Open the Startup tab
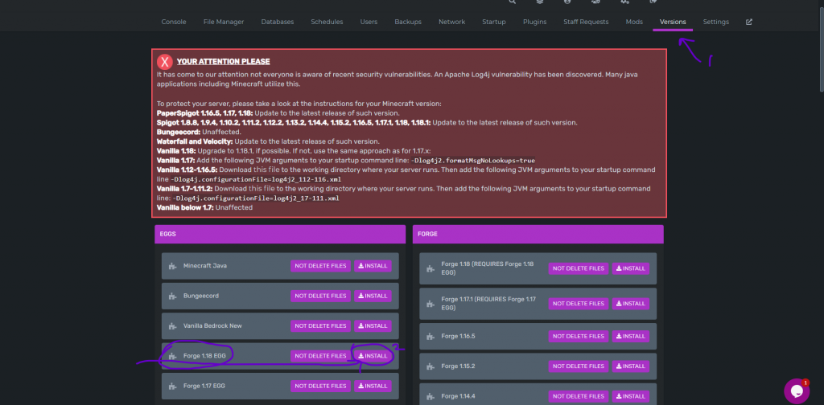 (494, 22)
